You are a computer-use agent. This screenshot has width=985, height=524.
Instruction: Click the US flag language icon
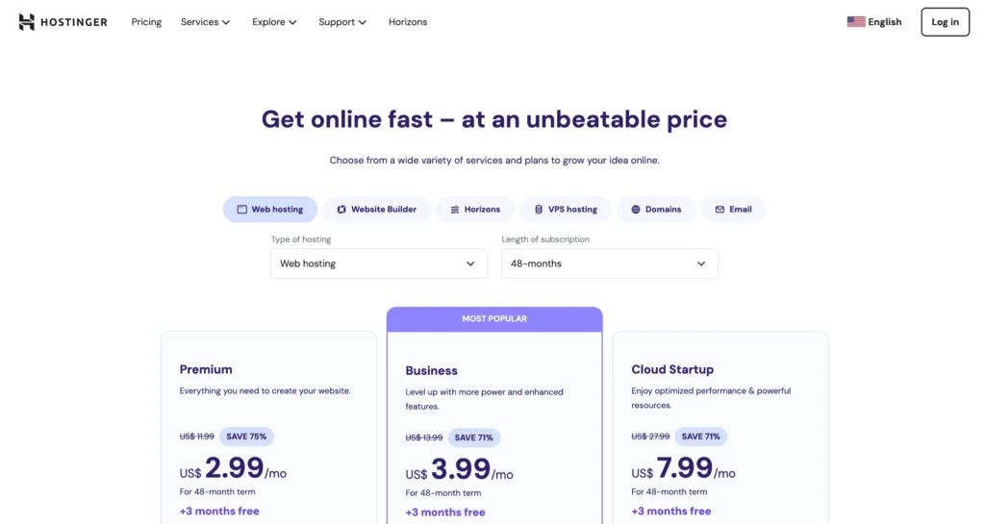click(855, 21)
